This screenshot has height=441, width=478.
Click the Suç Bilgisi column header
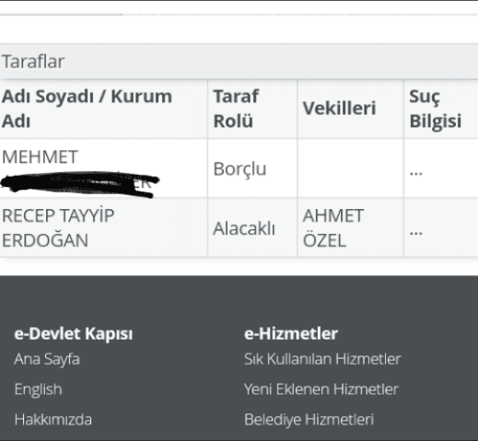(x=441, y=109)
